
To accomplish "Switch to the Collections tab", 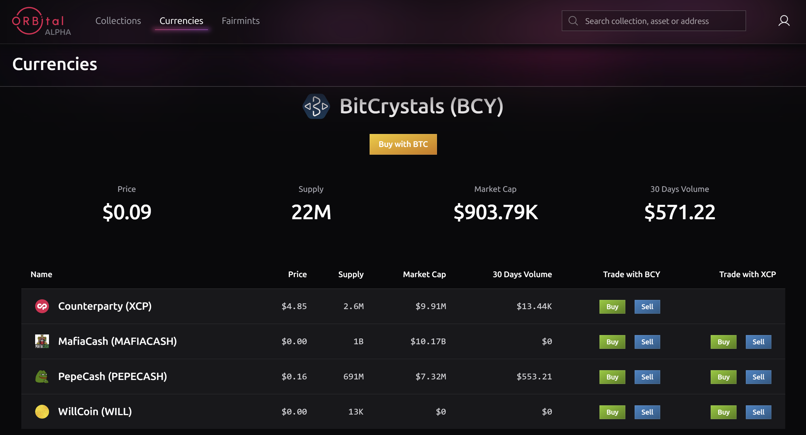I will (x=118, y=21).
